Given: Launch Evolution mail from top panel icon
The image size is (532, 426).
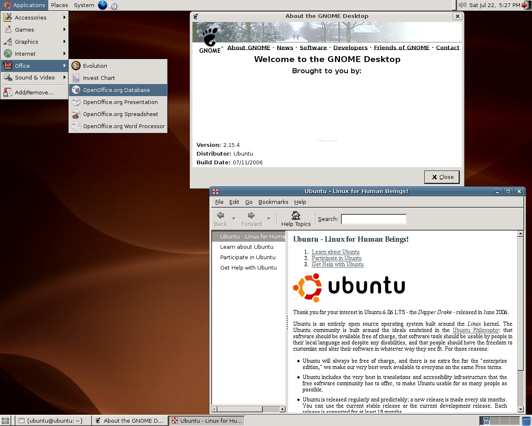Looking at the screenshot, I should [113, 5].
